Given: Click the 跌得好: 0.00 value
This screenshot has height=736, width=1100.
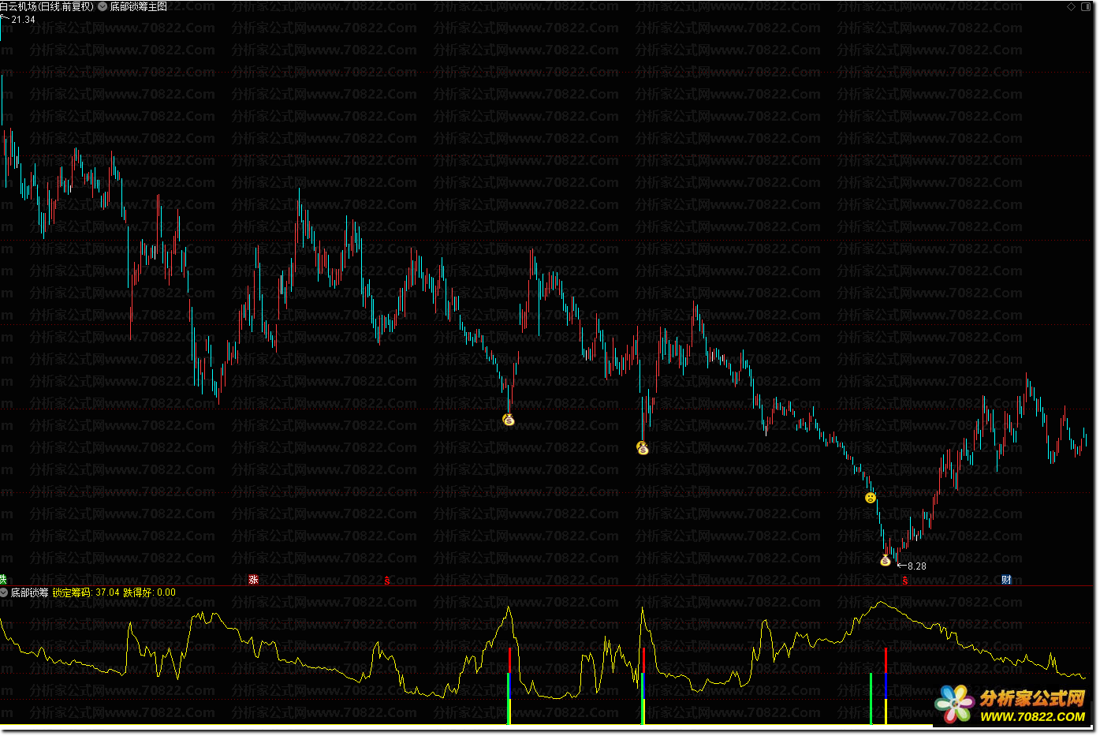Looking at the screenshot, I should (x=150, y=592).
